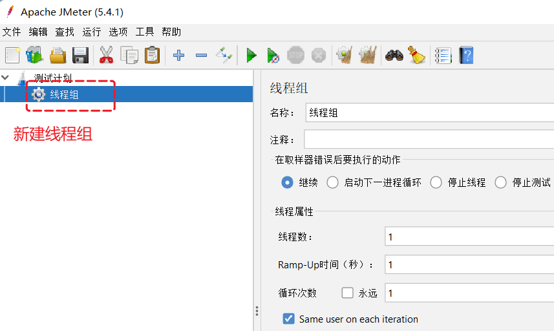The height and width of the screenshot is (331, 554).
Task: Select the 继续 radio button
Action: pyautogui.click(x=287, y=183)
